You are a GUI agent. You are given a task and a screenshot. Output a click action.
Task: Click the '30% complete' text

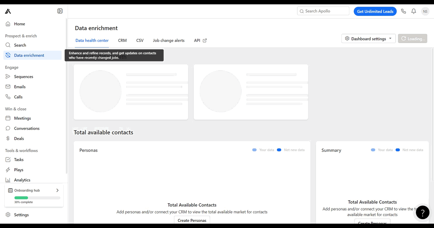pos(24,202)
